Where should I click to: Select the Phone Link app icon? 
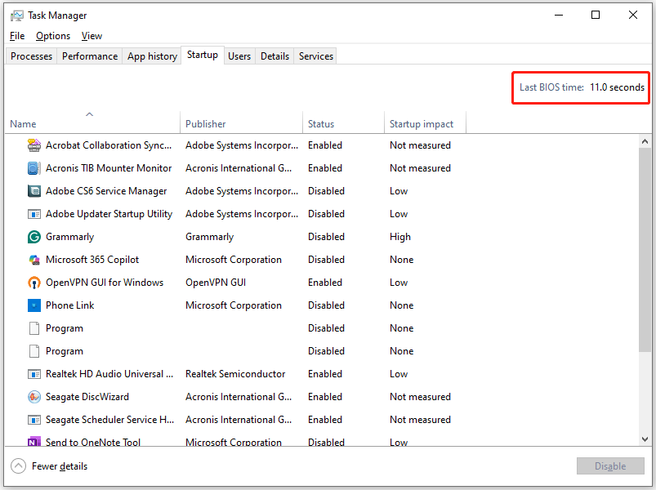(x=33, y=305)
